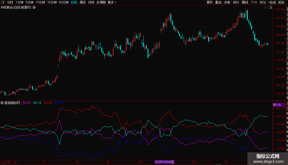Screen dimensions: 288x165
Task: Click the 标记 mark button
Action: [263, 2]
